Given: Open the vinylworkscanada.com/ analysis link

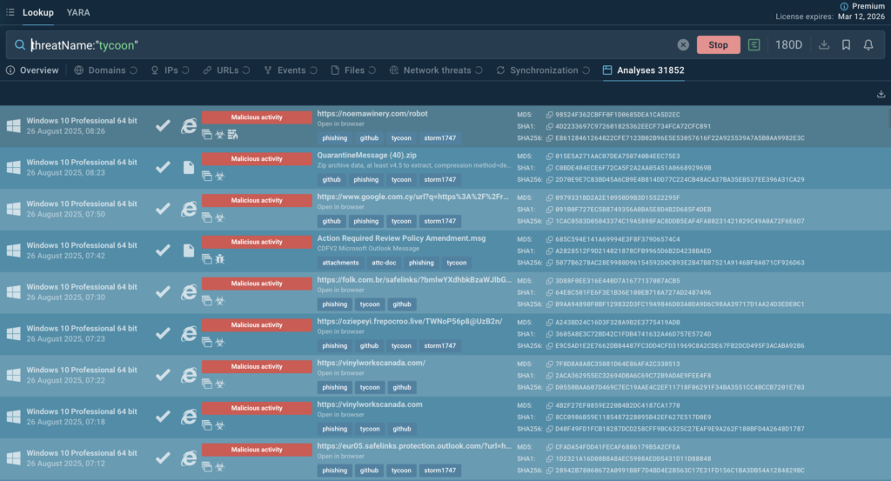Looking at the screenshot, I should 372,363.
